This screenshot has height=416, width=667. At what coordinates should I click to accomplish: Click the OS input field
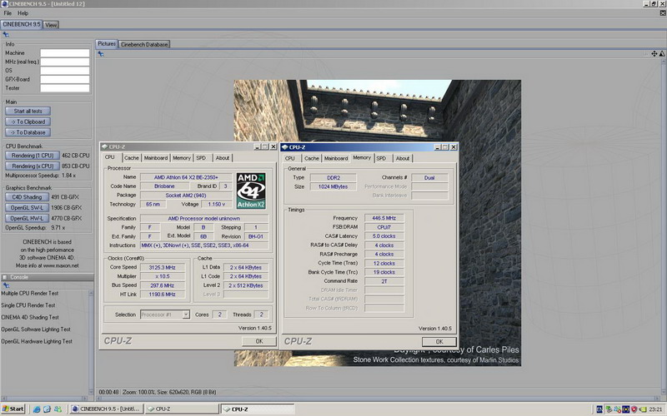65,71
